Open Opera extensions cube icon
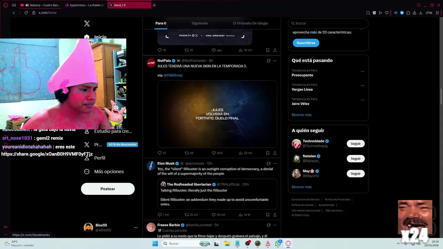 (408, 13)
